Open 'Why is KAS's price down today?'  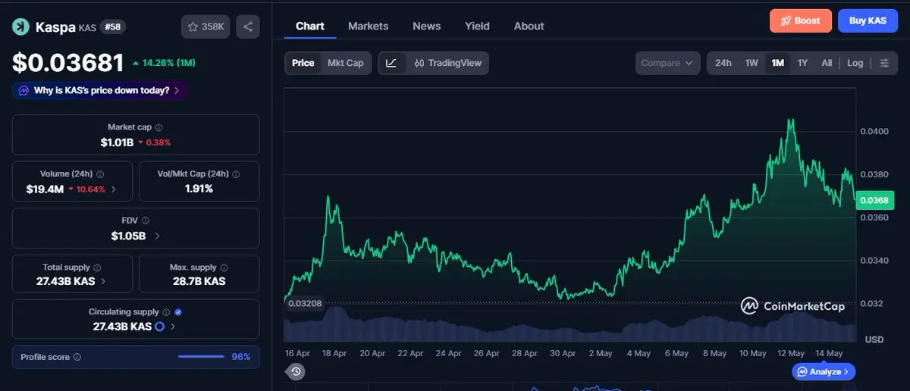(x=101, y=90)
